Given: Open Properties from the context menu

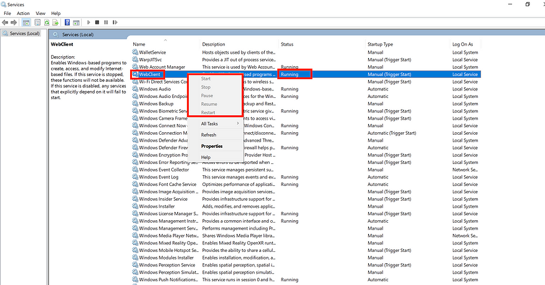Looking at the screenshot, I should pos(212,146).
